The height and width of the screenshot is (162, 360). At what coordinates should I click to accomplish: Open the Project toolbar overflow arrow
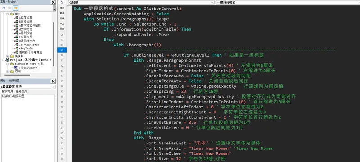click(54, 8)
